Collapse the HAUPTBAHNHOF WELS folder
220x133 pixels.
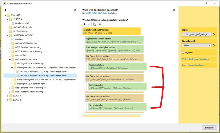(6, 35)
